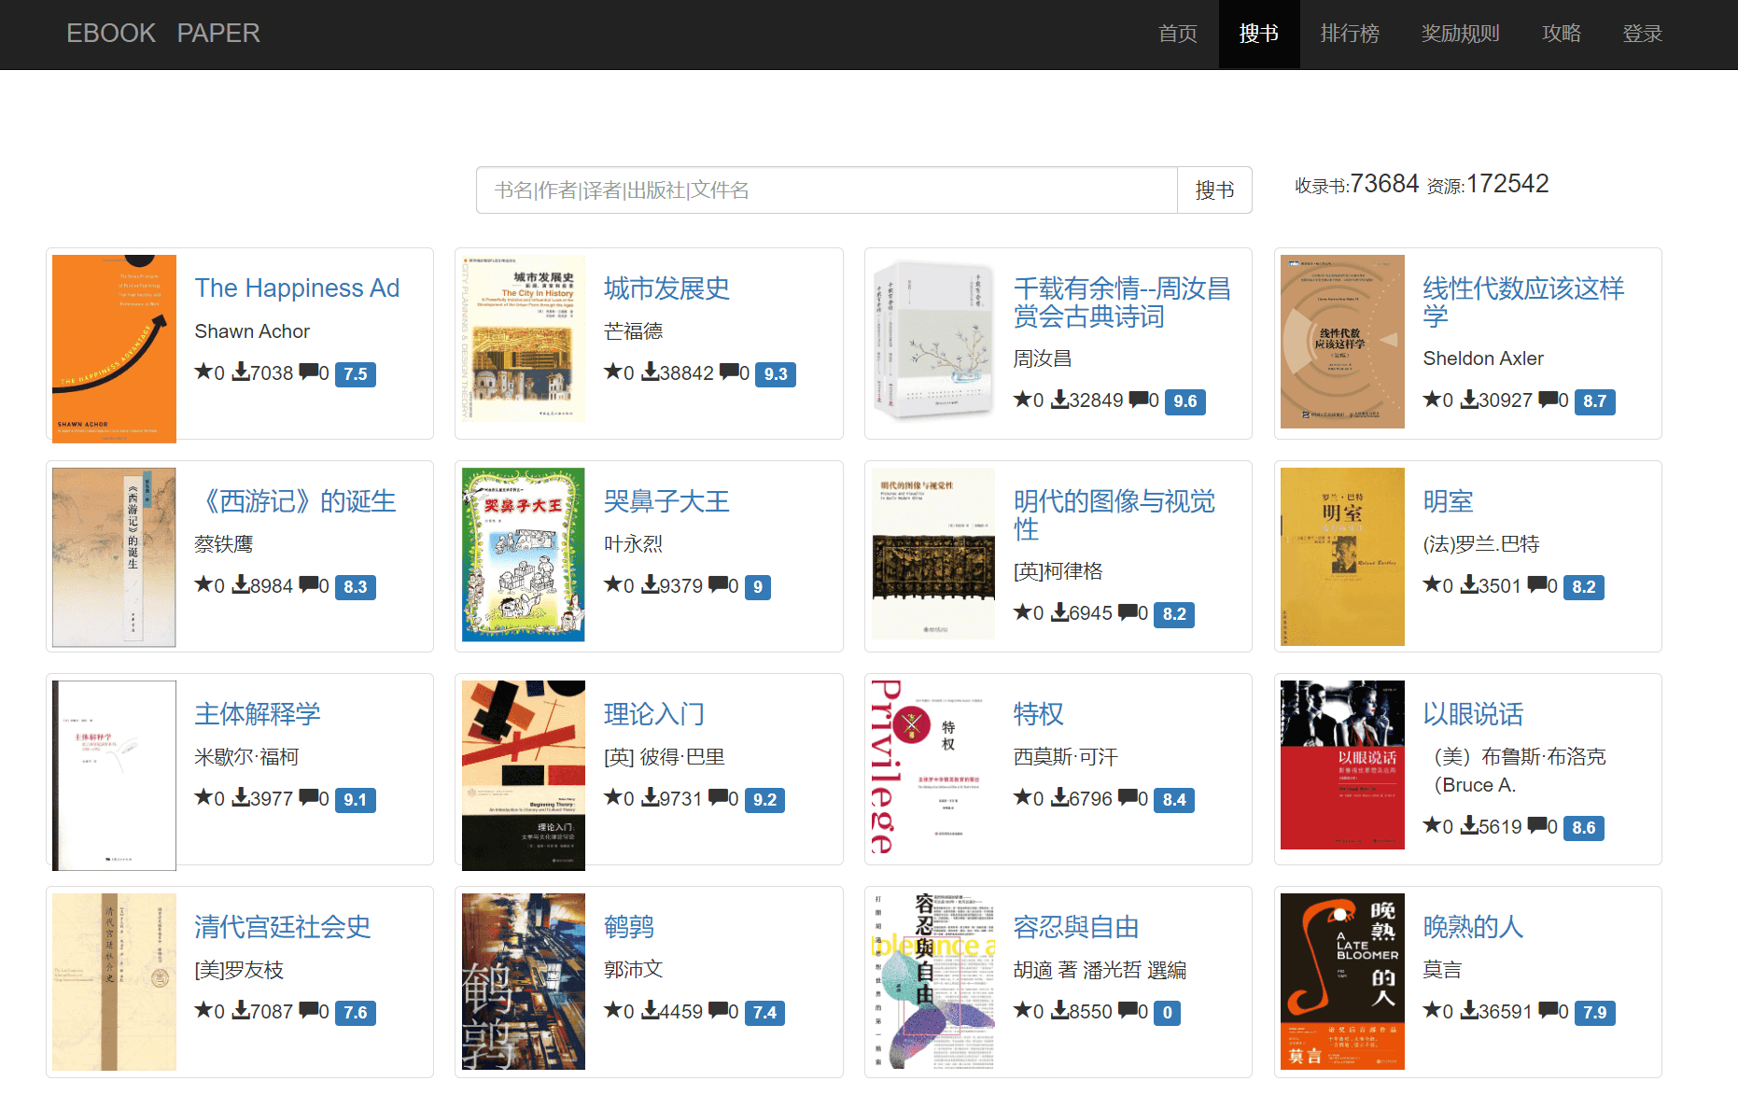The image size is (1738, 1109).
Task: Click the EBOOK PAPER site logo
Action: tap(162, 34)
